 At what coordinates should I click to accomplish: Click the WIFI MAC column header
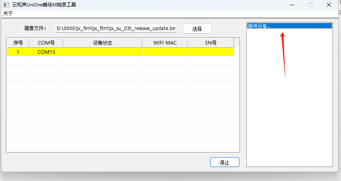click(165, 43)
